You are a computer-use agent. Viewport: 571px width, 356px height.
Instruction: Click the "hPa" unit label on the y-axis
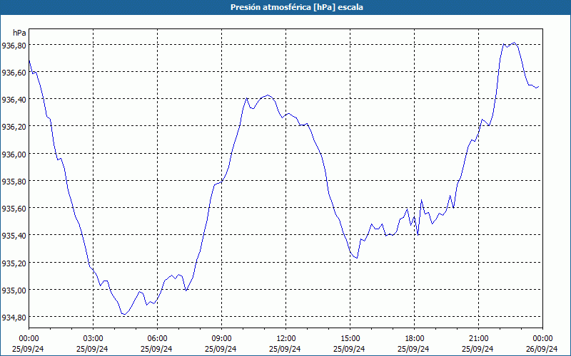click(19, 33)
